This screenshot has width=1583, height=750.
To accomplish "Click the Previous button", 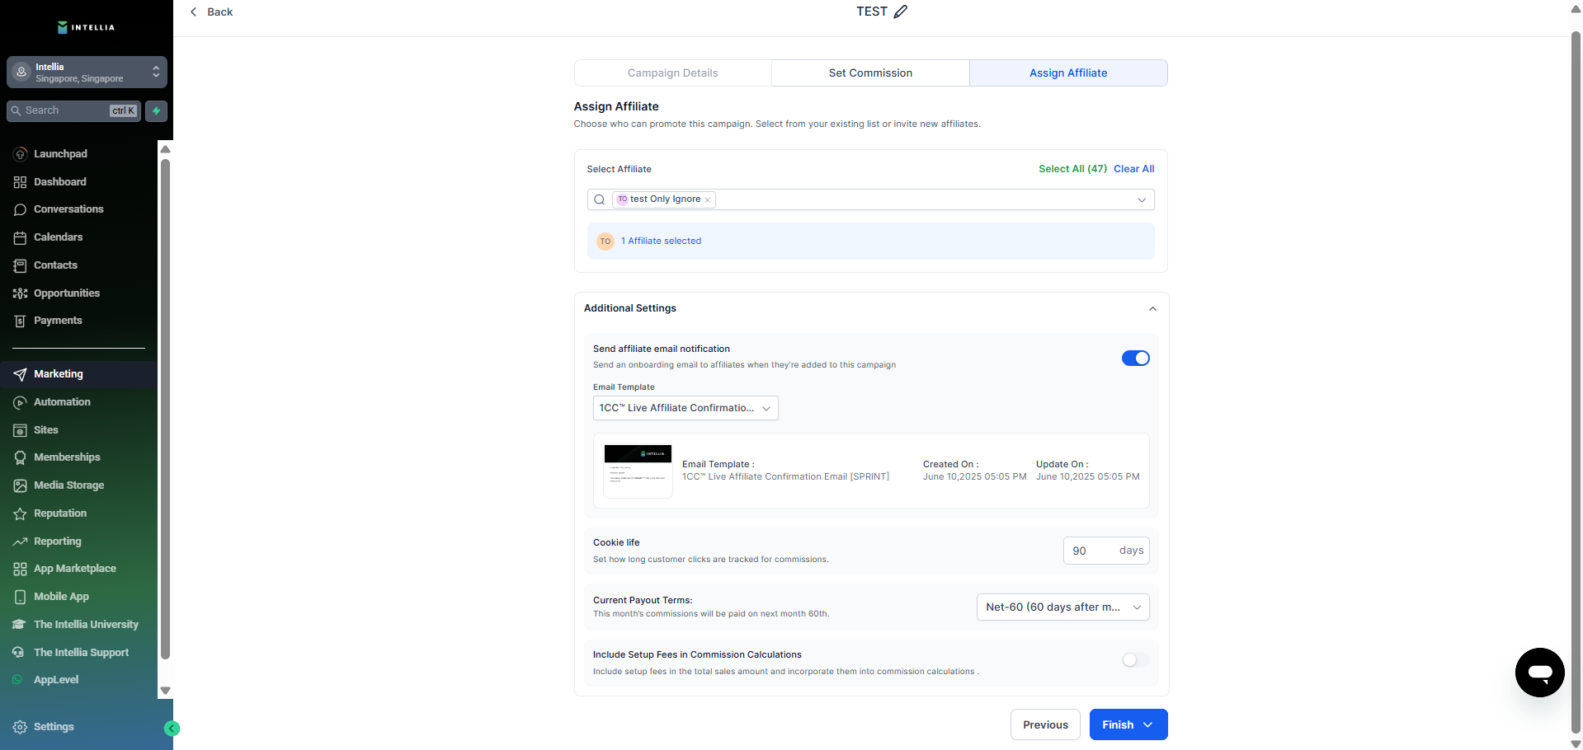I will [x=1045, y=725].
